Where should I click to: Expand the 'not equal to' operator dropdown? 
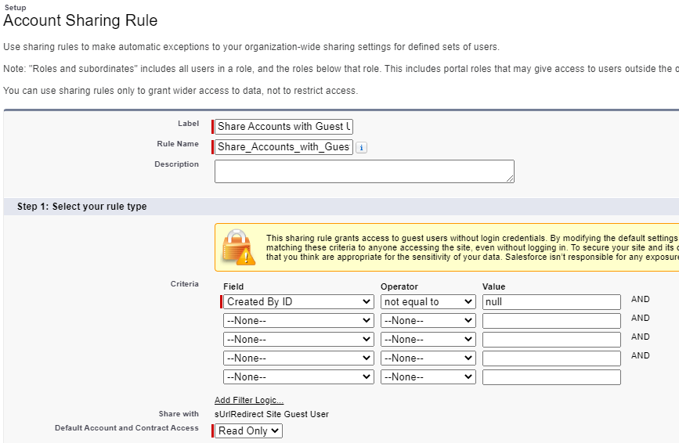click(428, 301)
